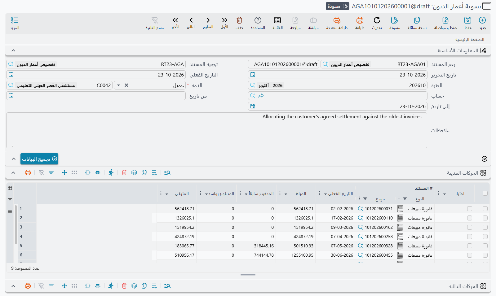Viewport: 496px width, 296px height.
Task: Open calendar picker for تاريخ التحرير field
Action: click(x=253, y=75)
